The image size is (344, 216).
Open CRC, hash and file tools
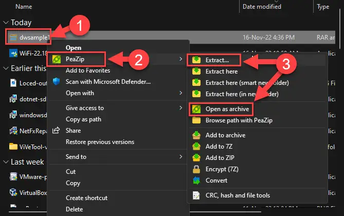(x=238, y=195)
